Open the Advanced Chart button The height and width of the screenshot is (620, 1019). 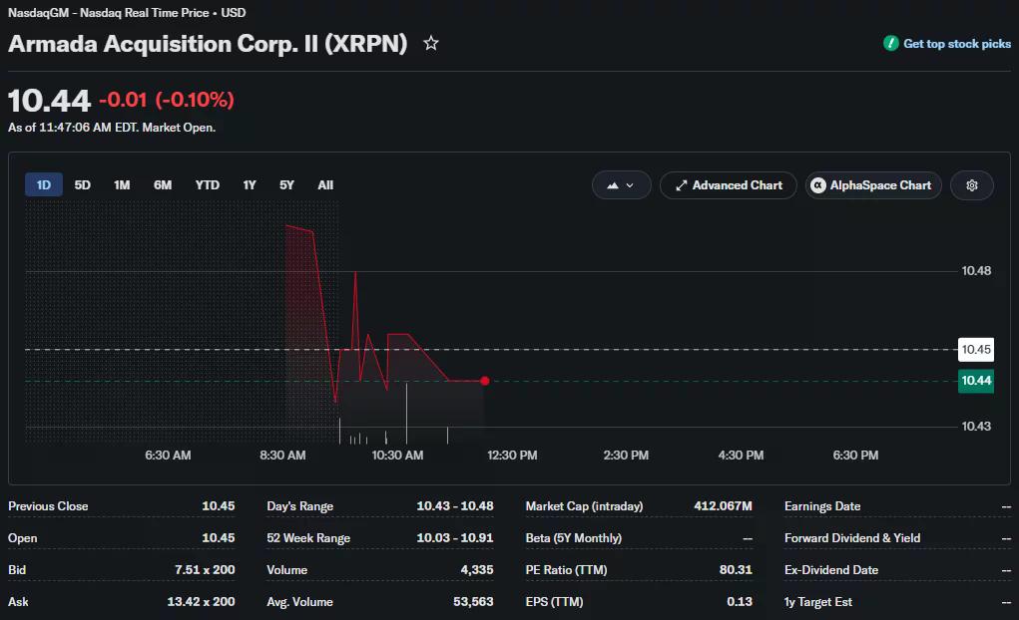click(728, 185)
